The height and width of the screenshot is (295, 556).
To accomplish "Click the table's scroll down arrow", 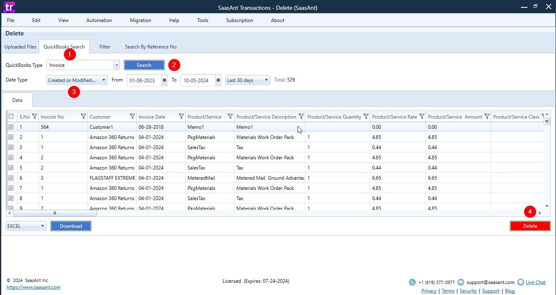I will point(547,206).
